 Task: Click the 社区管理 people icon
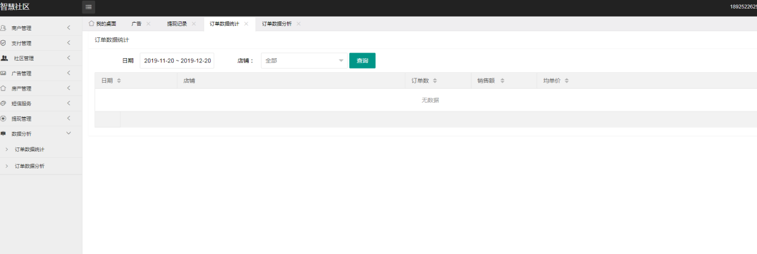(x=5, y=58)
